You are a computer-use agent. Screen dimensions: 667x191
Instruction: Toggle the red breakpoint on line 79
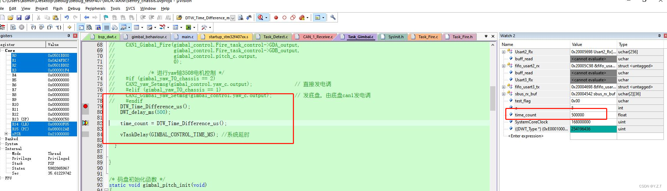coord(85,106)
